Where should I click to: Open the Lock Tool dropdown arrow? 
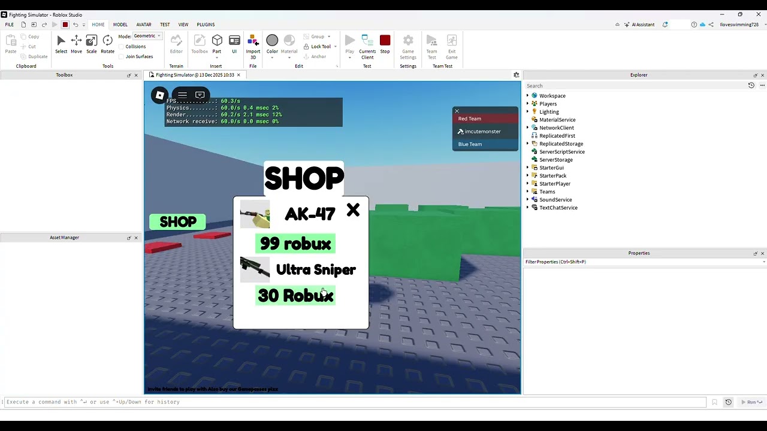click(335, 47)
